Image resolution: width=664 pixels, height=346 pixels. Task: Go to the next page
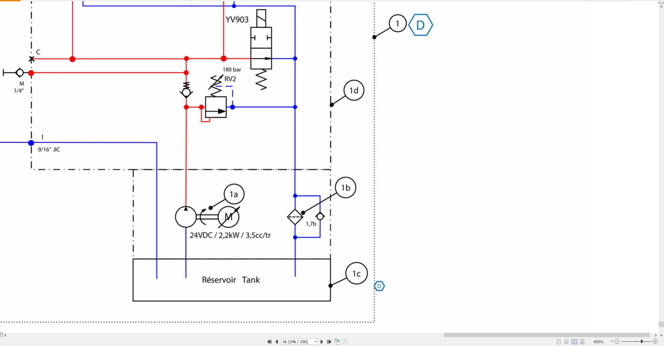(322, 342)
